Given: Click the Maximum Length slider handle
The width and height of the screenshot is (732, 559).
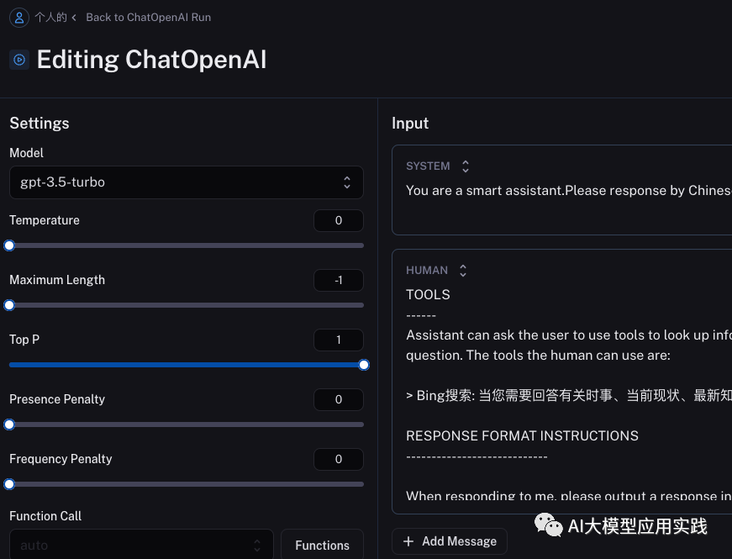Looking at the screenshot, I should [9, 305].
